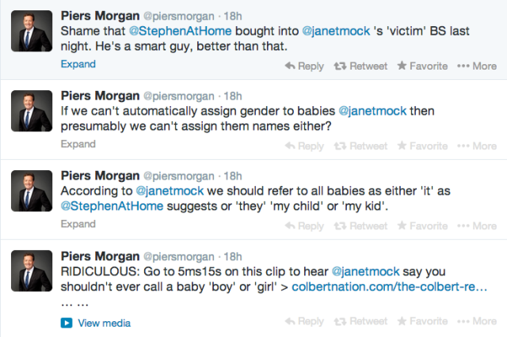Reply to the RIDICULOUS clip tweet
The image size is (507, 337).
304,321
